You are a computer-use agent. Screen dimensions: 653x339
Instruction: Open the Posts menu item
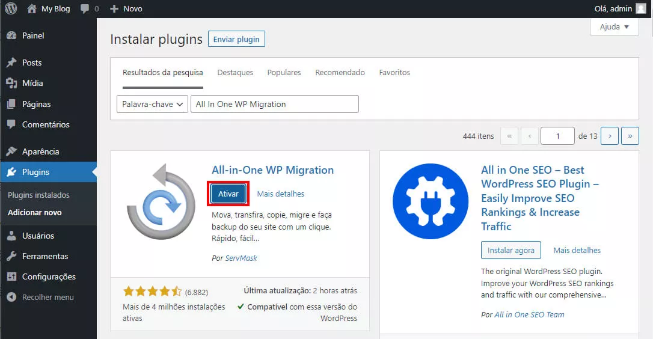coord(48,63)
